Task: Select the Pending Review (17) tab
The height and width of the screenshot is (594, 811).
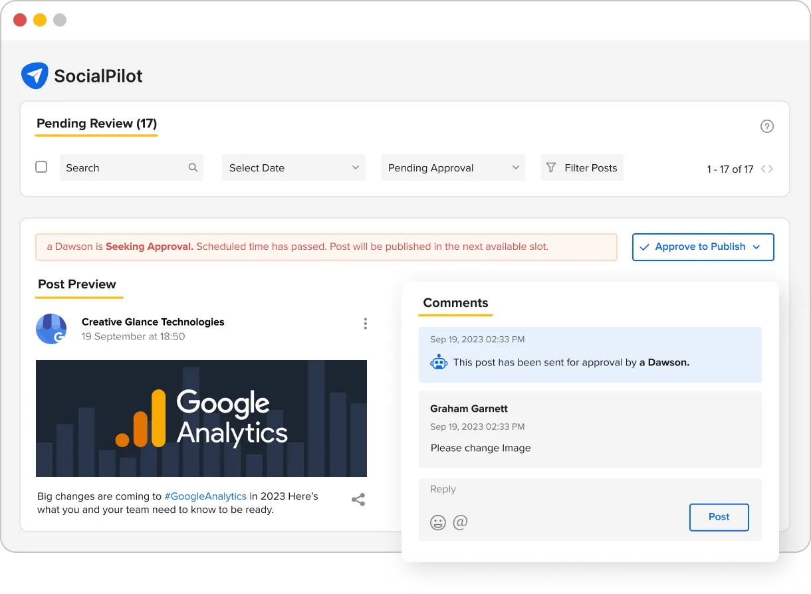Action: pos(96,124)
